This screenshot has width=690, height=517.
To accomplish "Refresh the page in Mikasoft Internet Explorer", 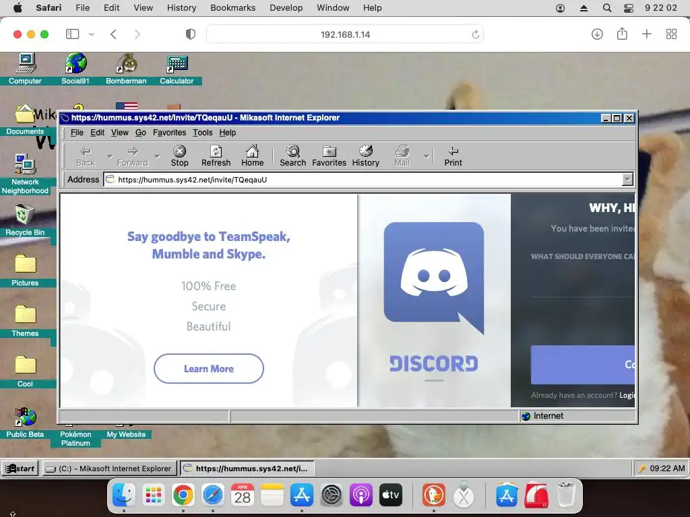I will [x=216, y=156].
